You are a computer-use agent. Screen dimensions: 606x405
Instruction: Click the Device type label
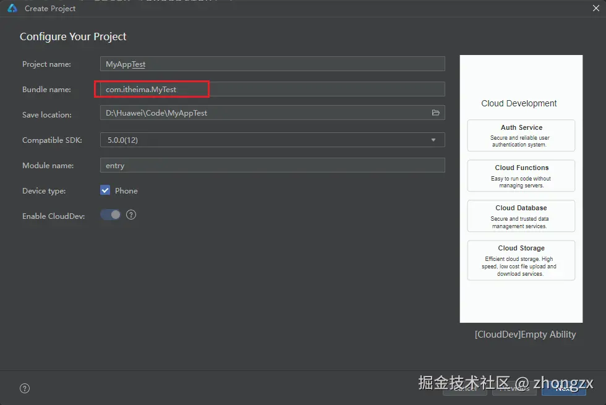click(x=44, y=191)
